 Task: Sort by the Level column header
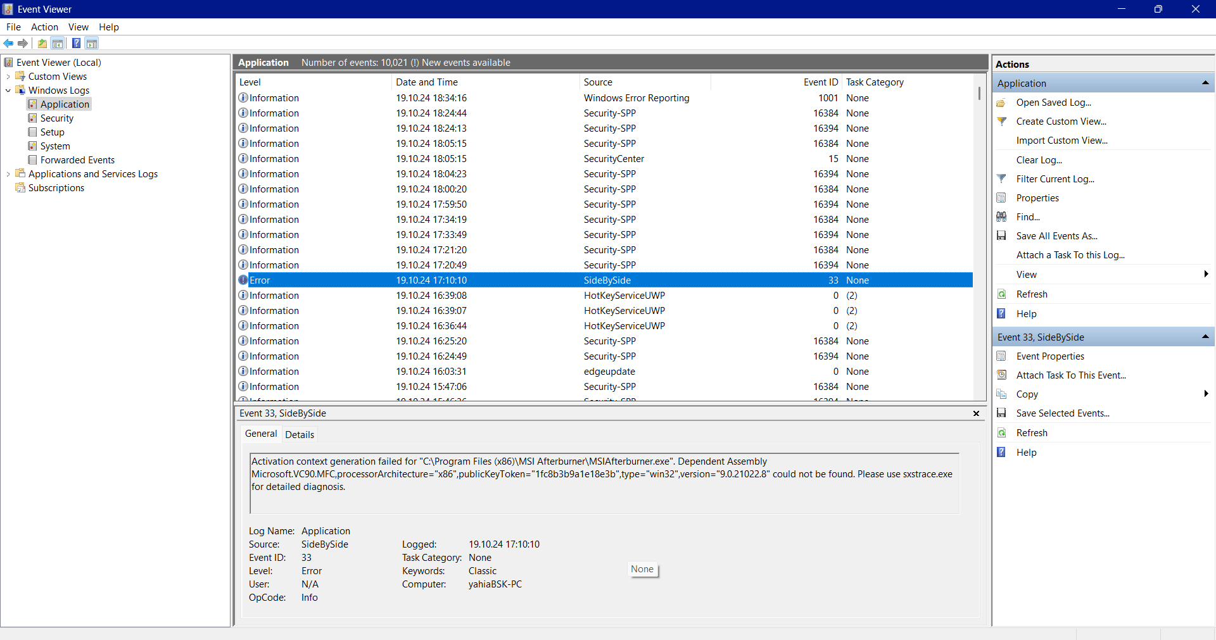(313, 82)
